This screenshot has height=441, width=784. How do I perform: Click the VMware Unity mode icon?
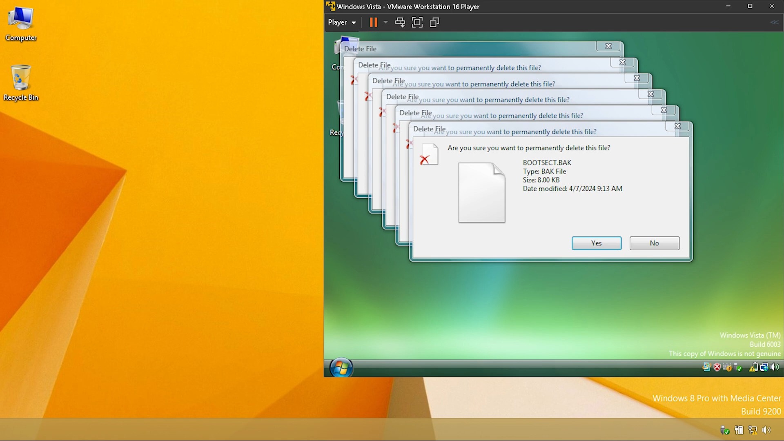click(x=434, y=22)
